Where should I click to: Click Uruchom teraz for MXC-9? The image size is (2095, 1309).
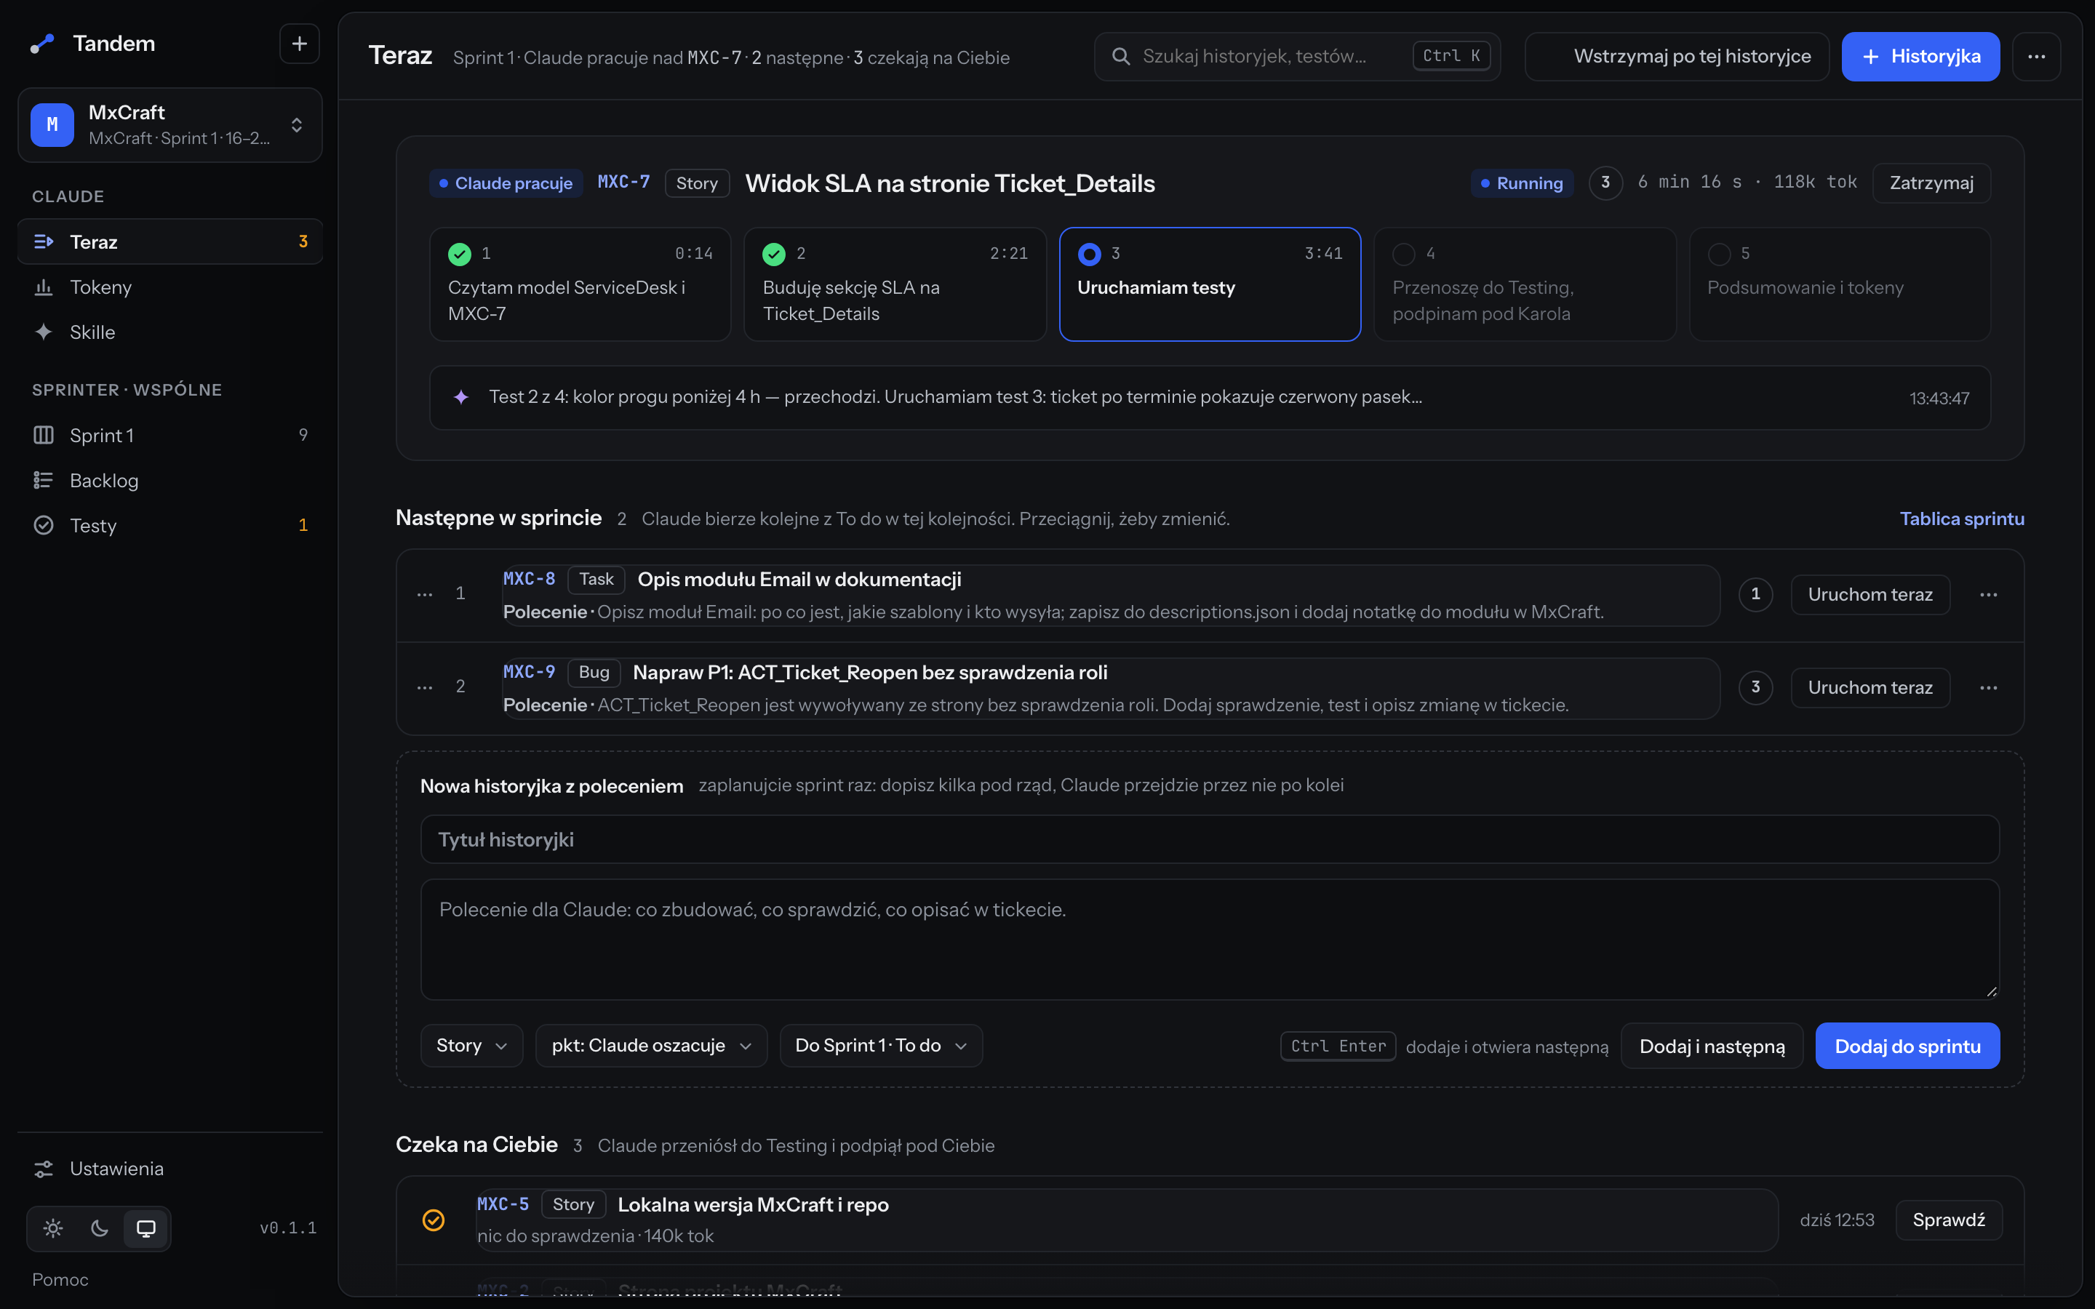(1870, 687)
